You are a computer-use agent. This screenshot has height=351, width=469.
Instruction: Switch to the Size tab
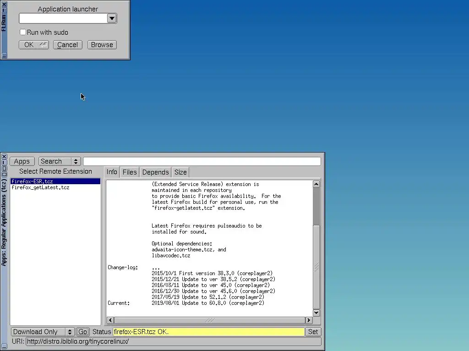coord(180,172)
